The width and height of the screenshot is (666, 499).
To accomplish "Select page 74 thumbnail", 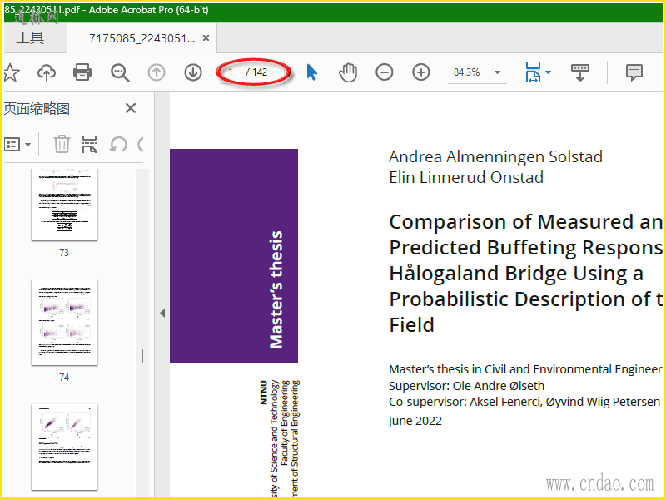I will pyautogui.click(x=65, y=323).
